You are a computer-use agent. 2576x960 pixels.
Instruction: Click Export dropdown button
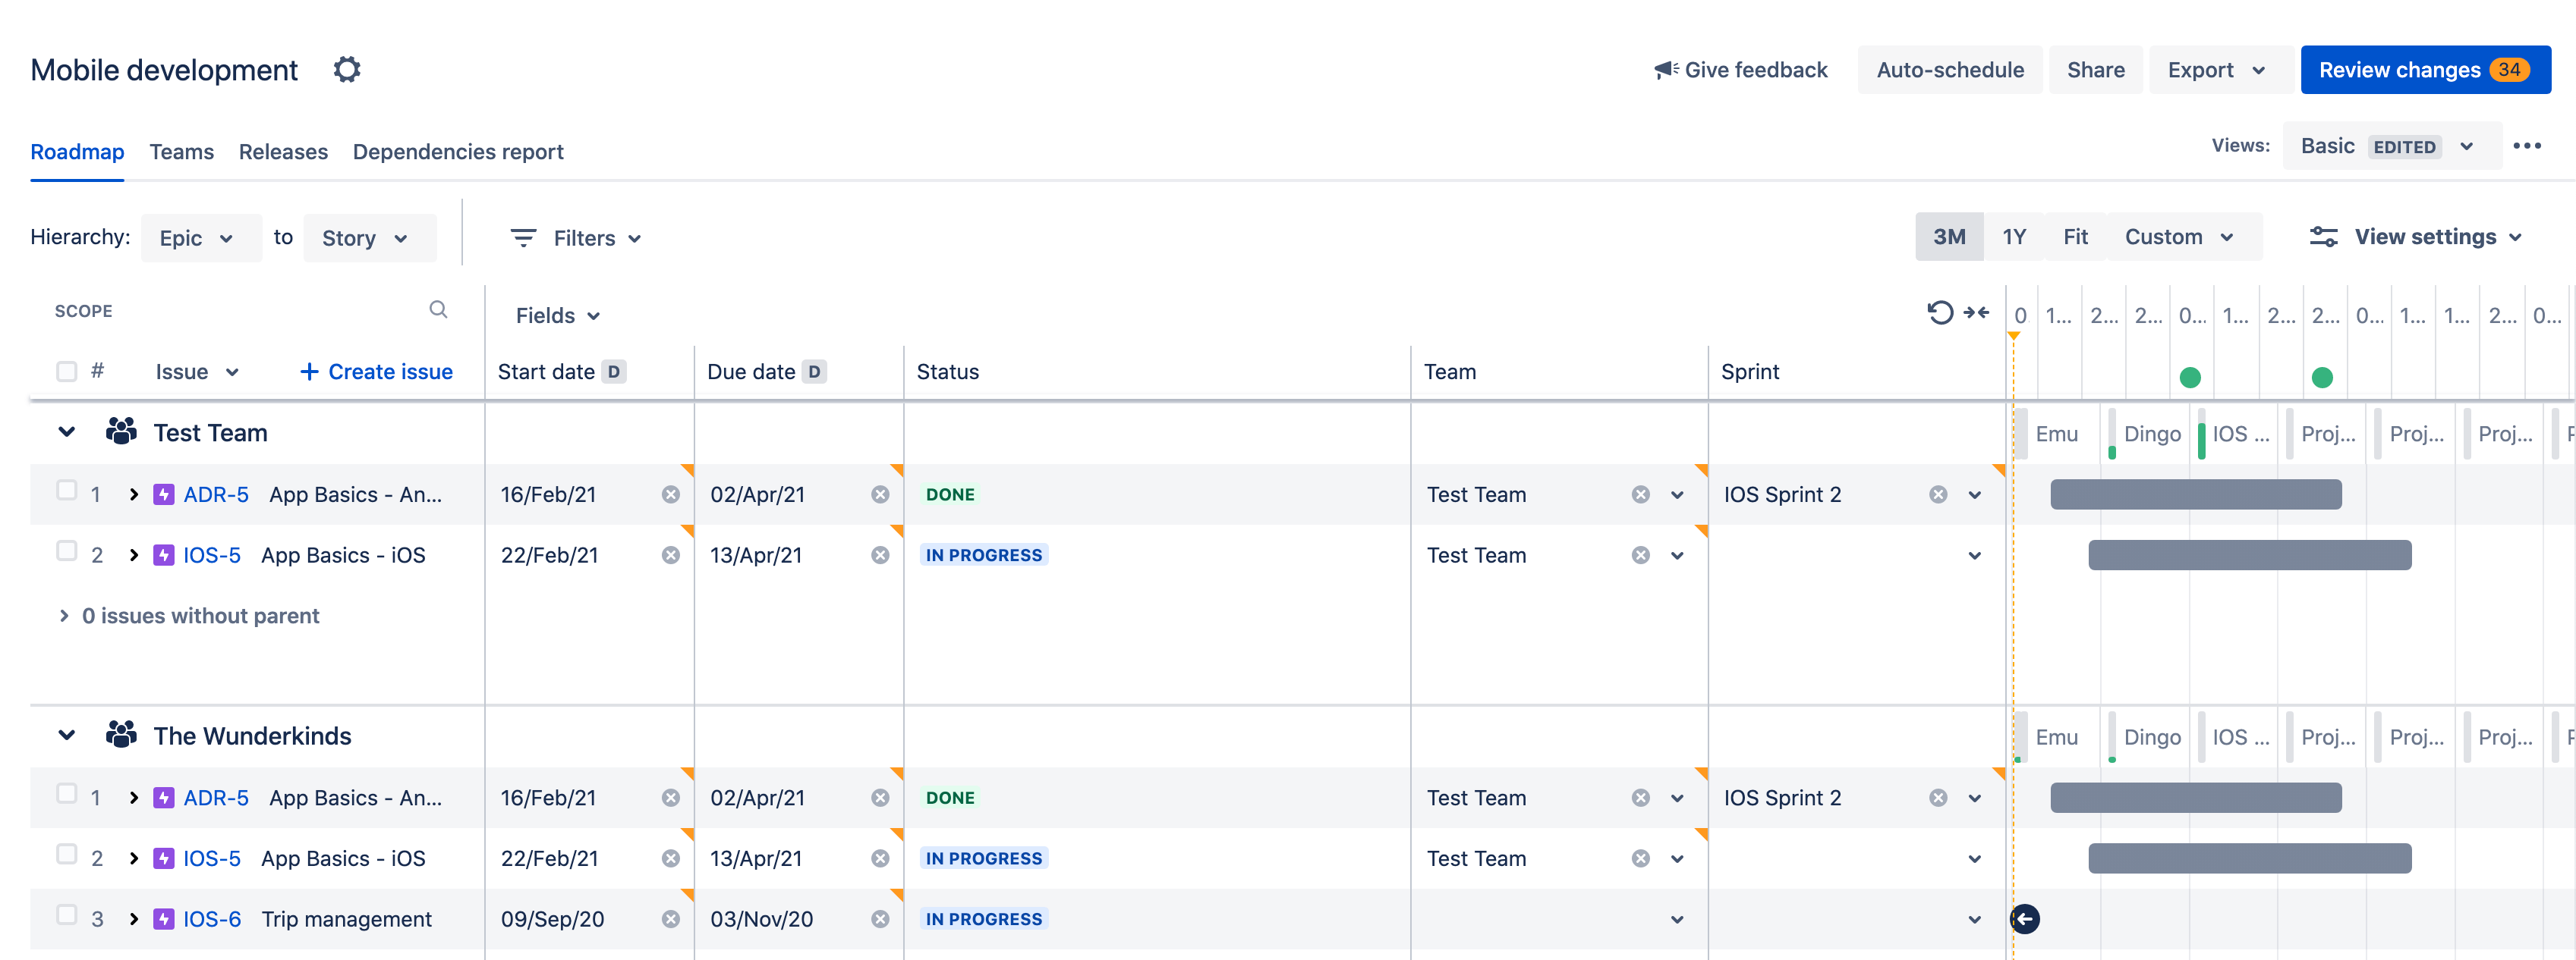[x=2216, y=69]
